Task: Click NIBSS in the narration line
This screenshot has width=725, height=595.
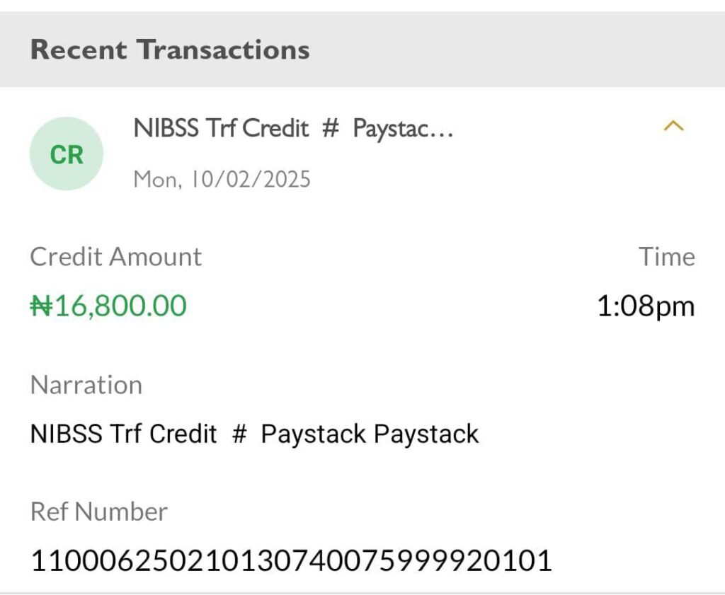Action: point(66,434)
